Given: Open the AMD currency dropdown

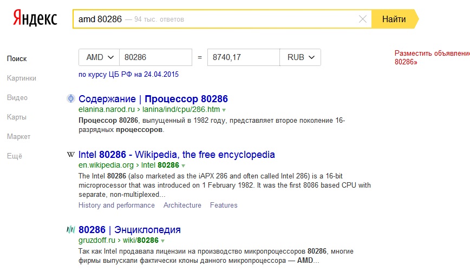Looking at the screenshot, I should pyautogui.click(x=99, y=57).
